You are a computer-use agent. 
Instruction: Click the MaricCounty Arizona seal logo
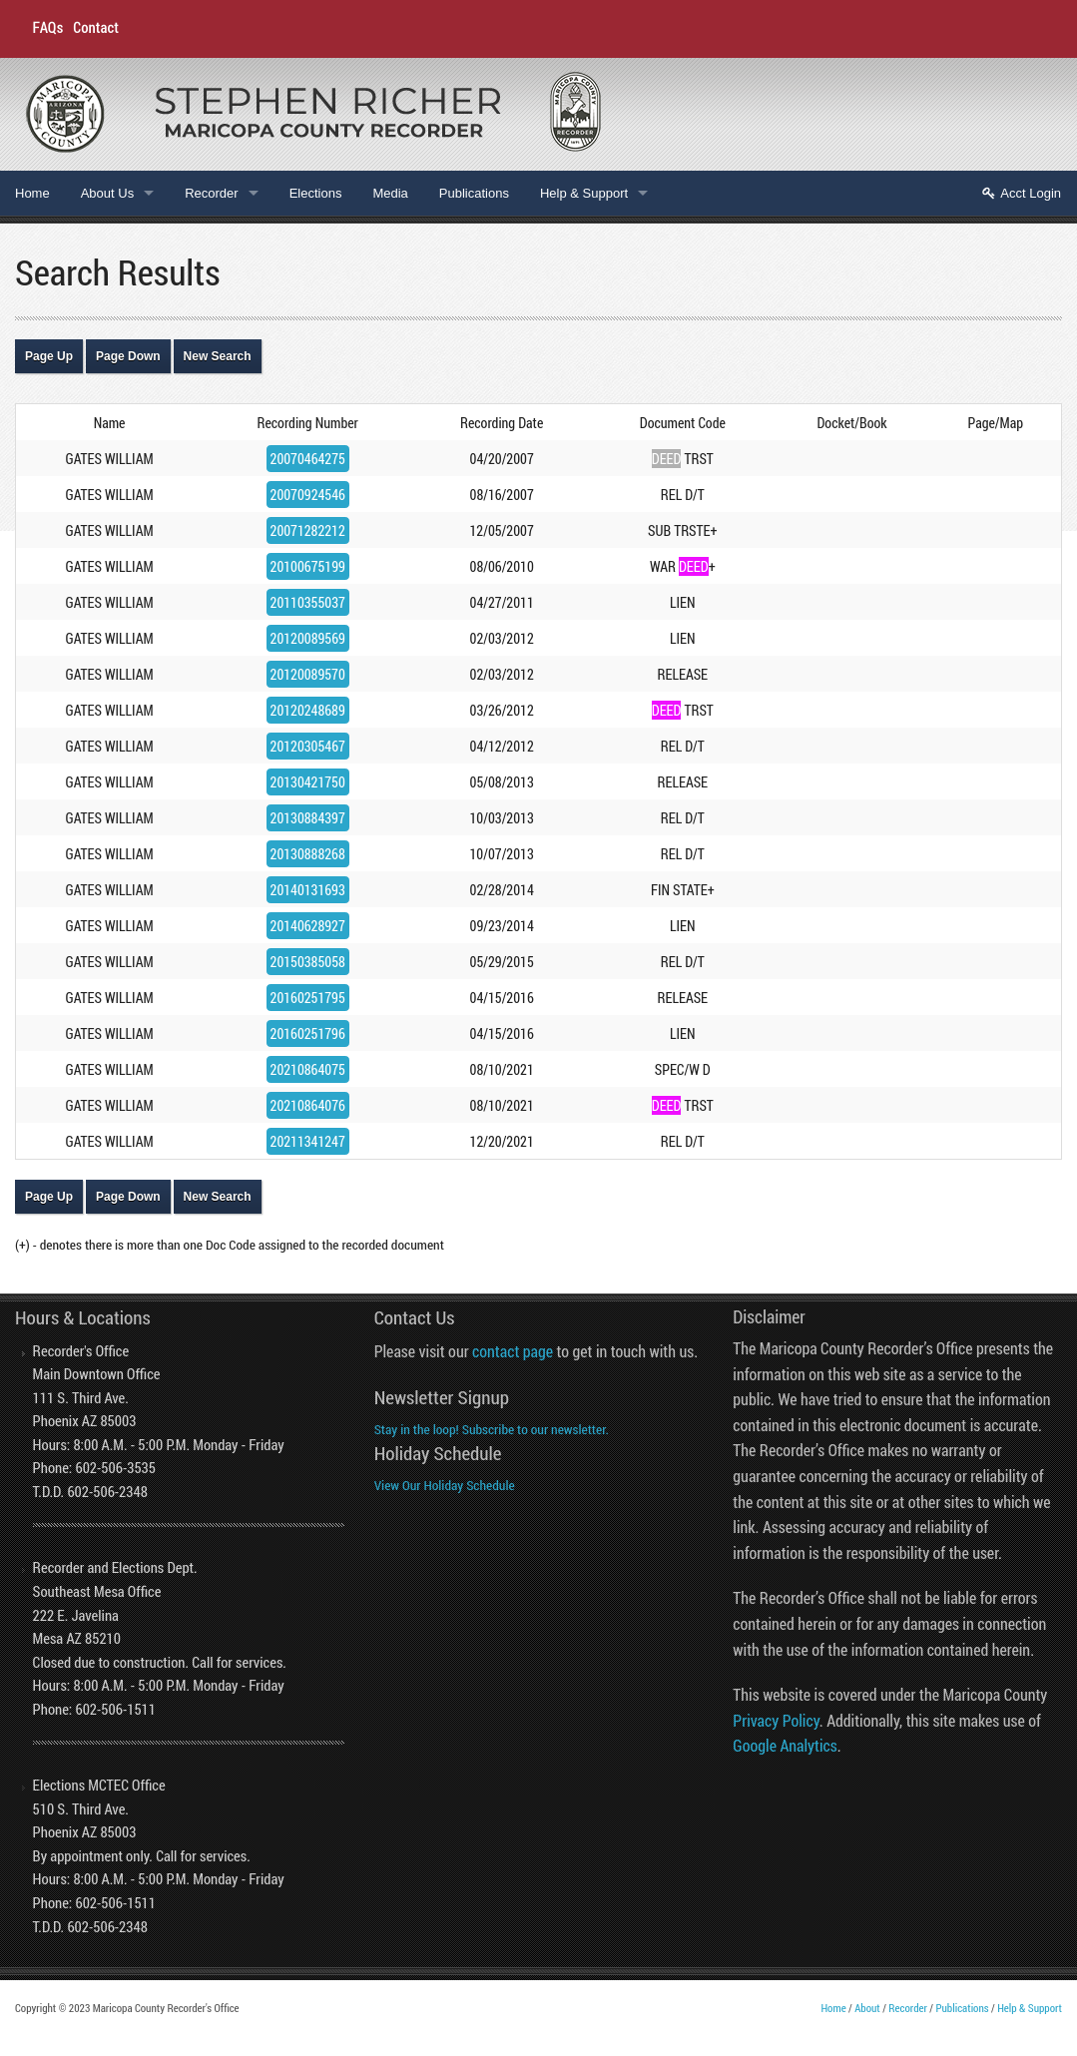pos(65,114)
